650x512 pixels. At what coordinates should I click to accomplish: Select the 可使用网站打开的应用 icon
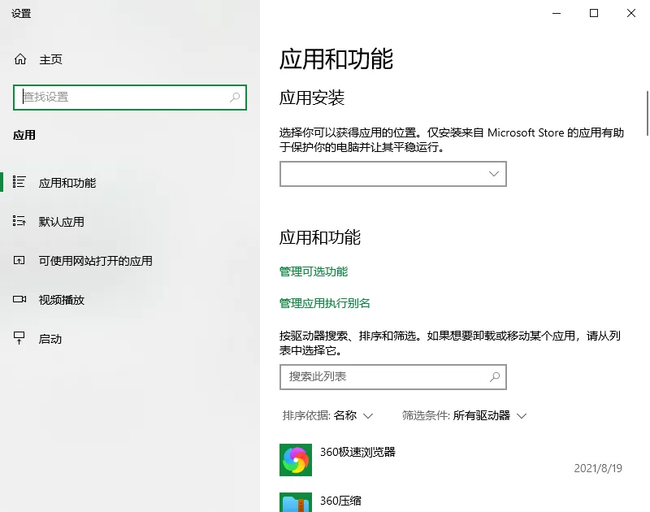20,260
